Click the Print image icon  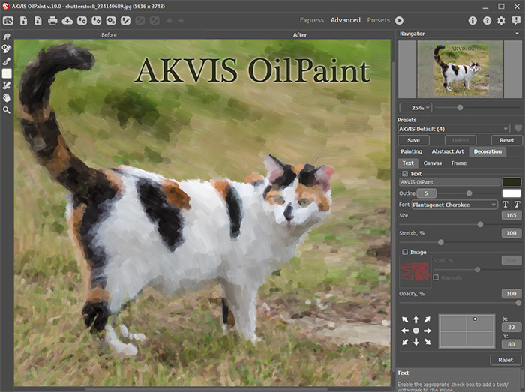52,20
